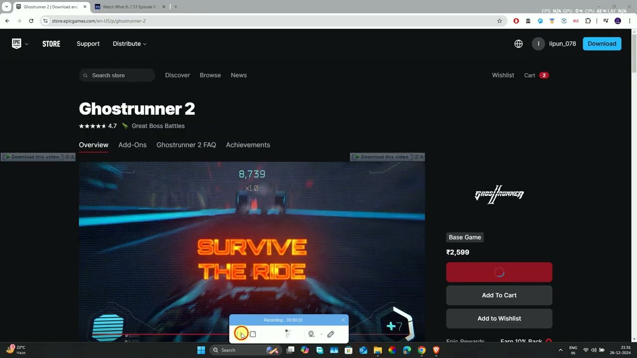Open File Explorer from taskbar
Viewport: 637px width, 358px height.
click(x=378, y=350)
